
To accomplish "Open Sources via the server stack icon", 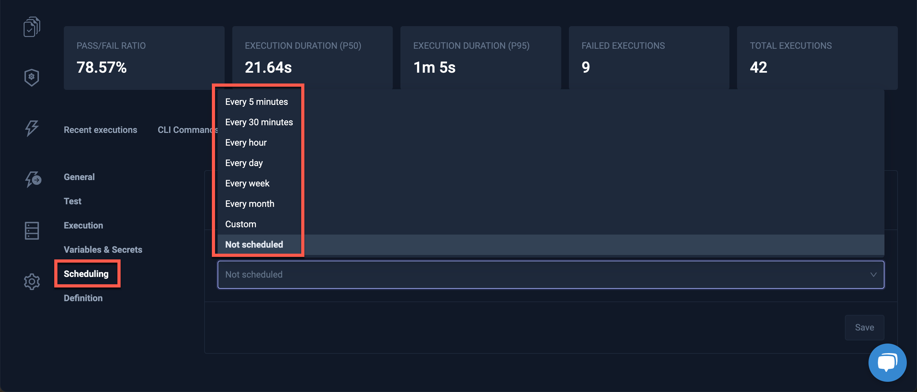I will tap(31, 230).
